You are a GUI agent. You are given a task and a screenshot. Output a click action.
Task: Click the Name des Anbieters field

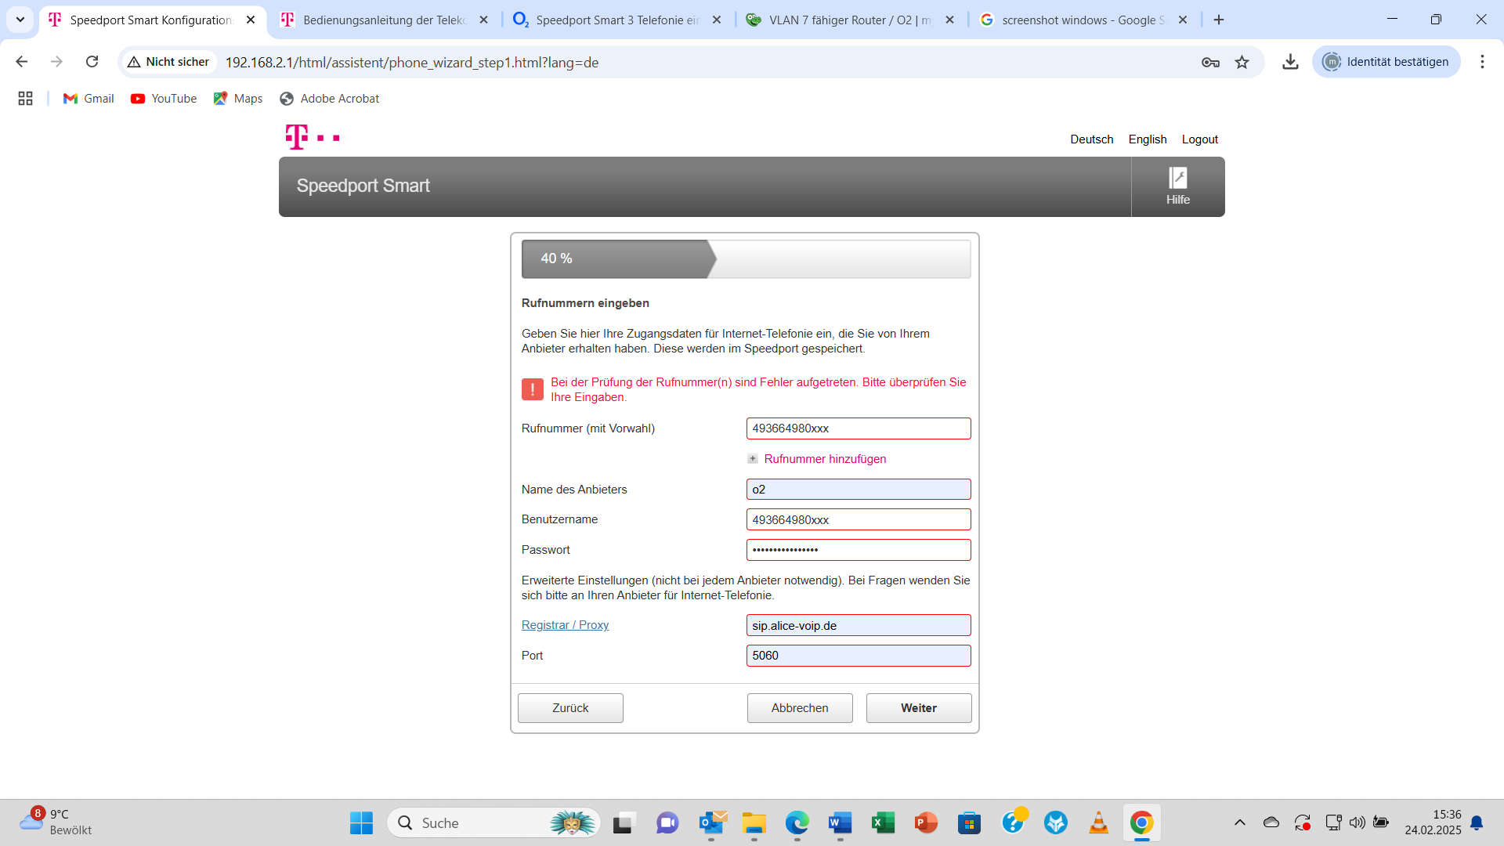pos(859,490)
